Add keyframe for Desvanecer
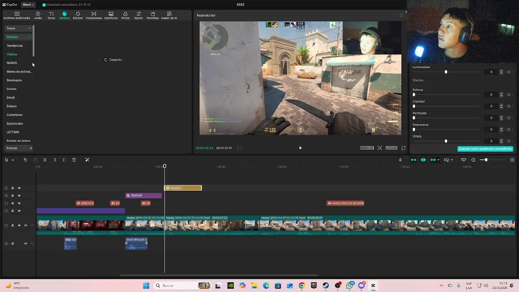The width and height of the screenshot is (519, 292). 509,130
